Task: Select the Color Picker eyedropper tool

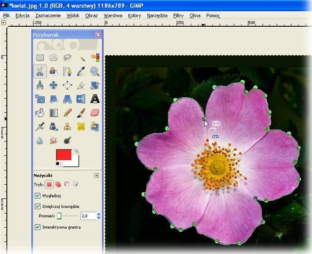Action: [81, 72]
